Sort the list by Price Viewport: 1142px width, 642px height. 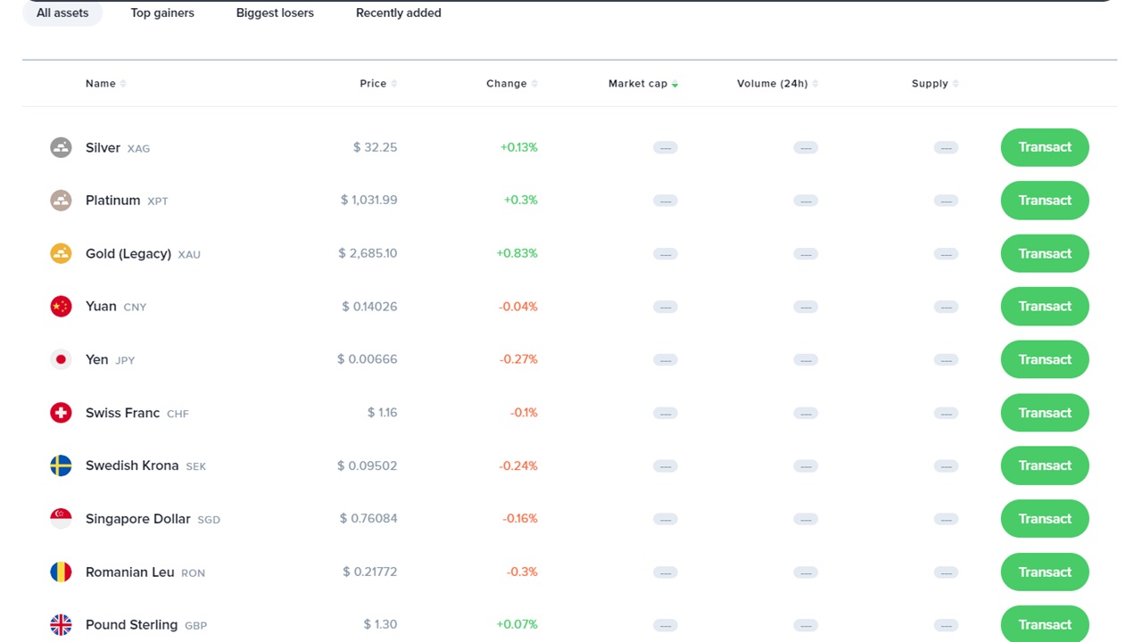coord(373,84)
